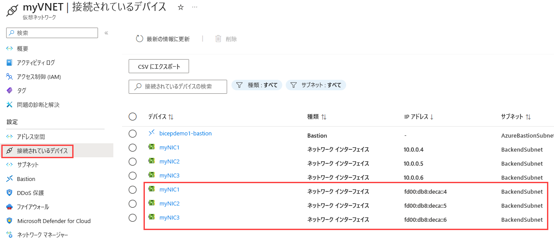
Task: Select the bicepdemo1-bastion row checkbox
Action: click(x=133, y=134)
